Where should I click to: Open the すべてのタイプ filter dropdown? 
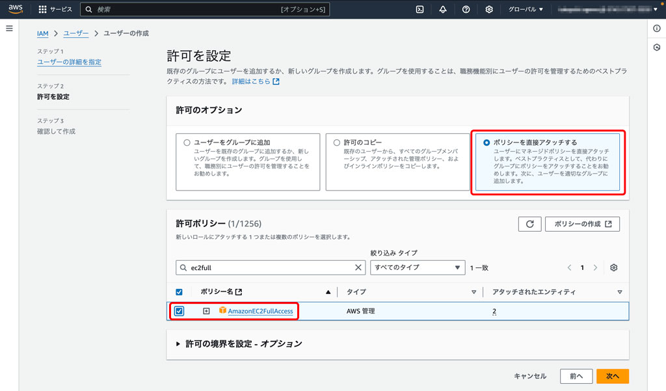pos(418,267)
